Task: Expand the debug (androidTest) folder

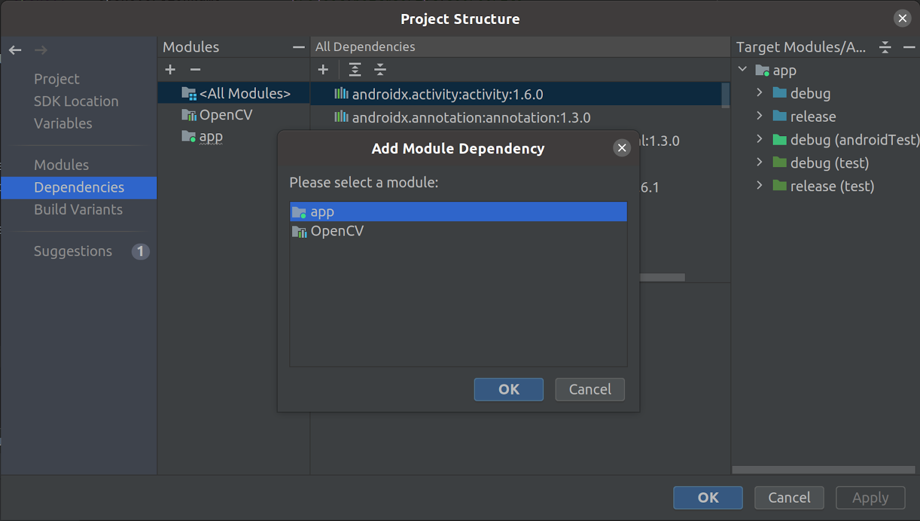Action: 760,140
